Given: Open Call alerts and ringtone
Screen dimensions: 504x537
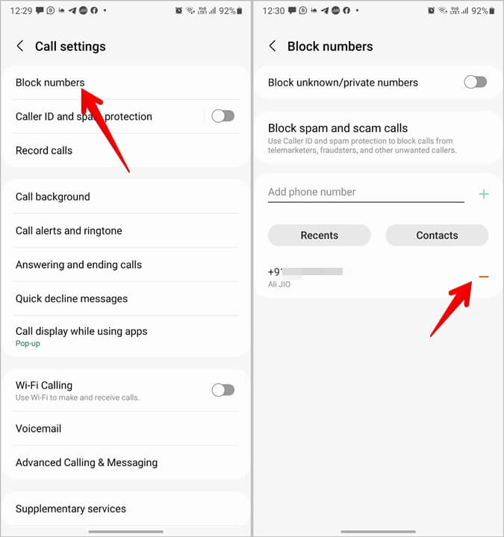Looking at the screenshot, I should [x=125, y=230].
